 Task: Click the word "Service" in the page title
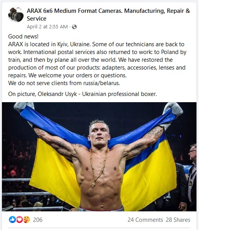tap(36, 19)
